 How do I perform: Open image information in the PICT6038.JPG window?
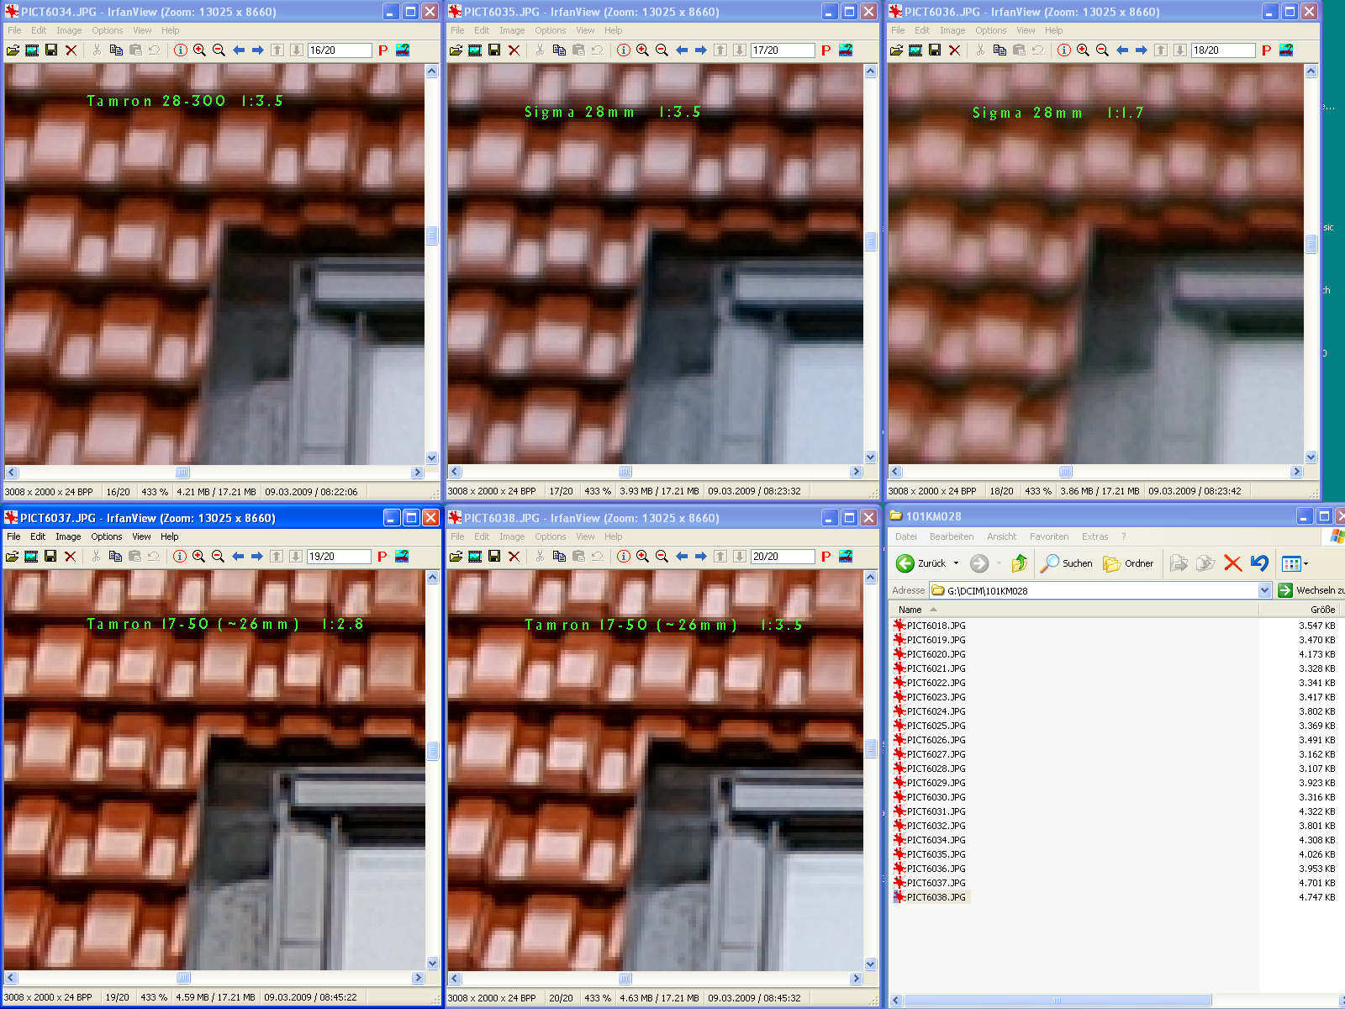coord(623,557)
